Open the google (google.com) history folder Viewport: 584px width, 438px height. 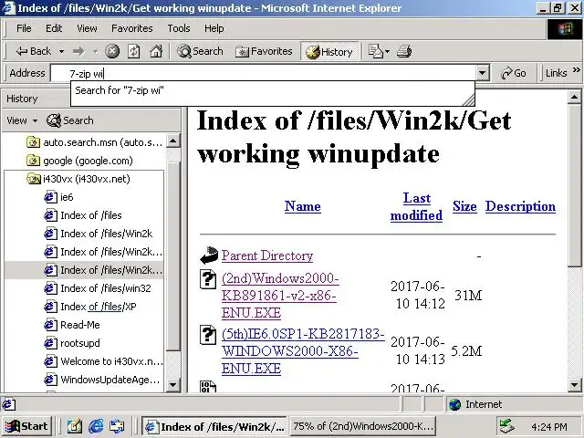(x=79, y=161)
